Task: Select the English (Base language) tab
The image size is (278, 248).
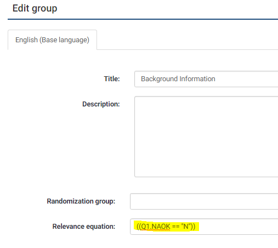Action: click(52, 40)
